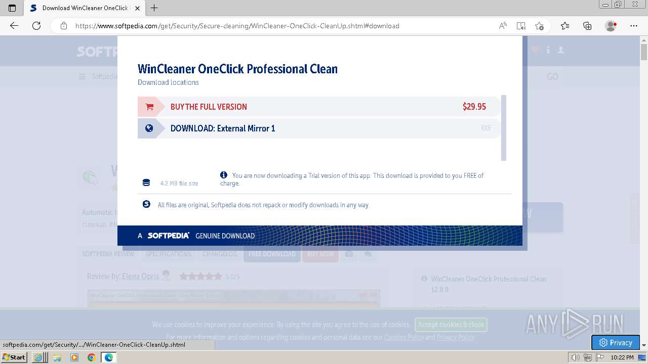Image resolution: width=648 pixels, height=364 pixels.
Task: Open media player icon in taskbar
Action: click(74, 357)
